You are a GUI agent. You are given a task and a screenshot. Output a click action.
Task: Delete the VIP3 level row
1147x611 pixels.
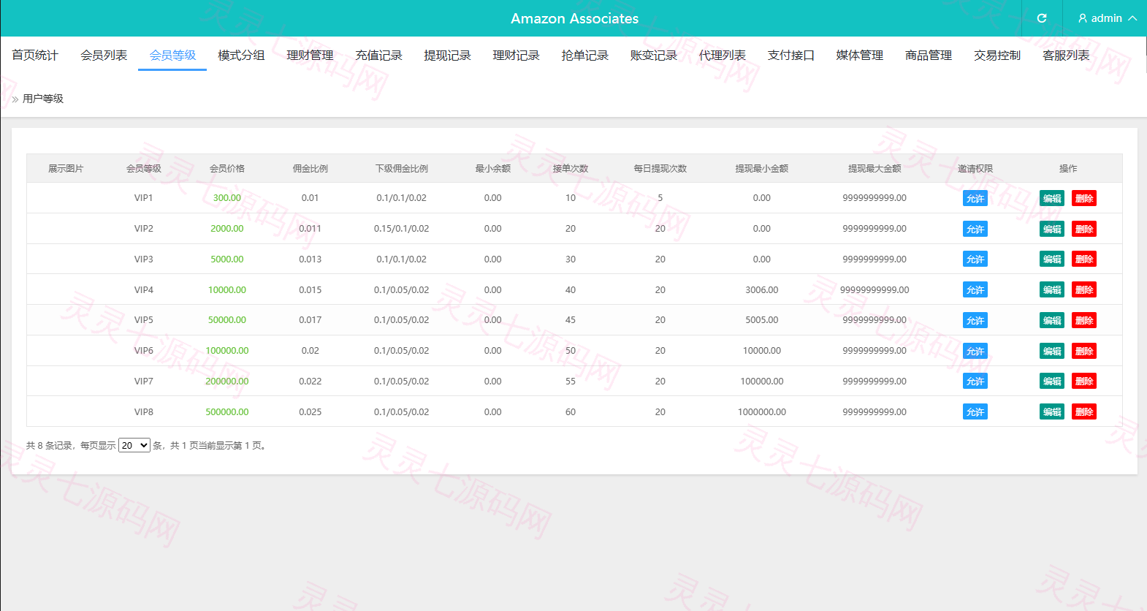point(1084,259)
